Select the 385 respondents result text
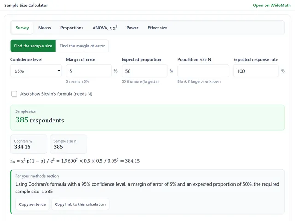295x221 pixels. [40, 120]
